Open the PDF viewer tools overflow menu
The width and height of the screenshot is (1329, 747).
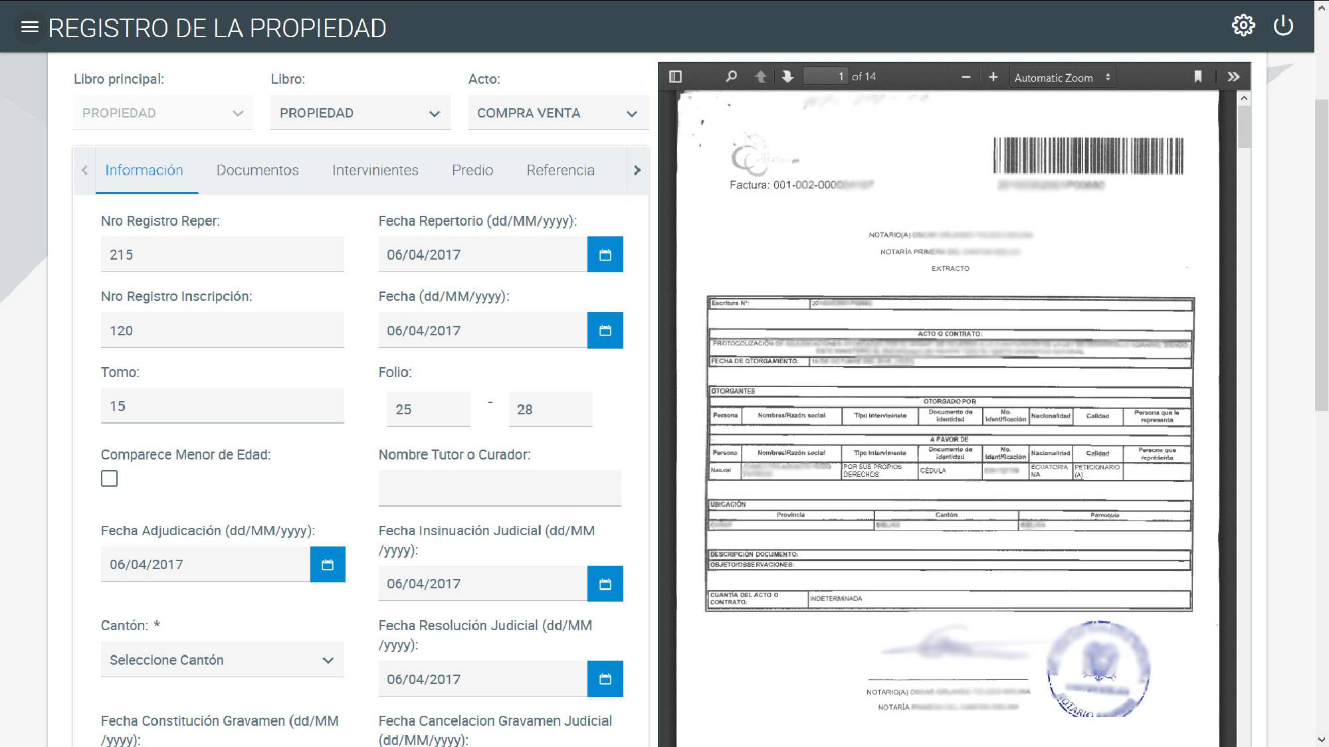pos(1233,76)
